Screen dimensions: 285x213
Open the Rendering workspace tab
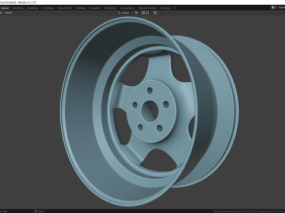110,8
